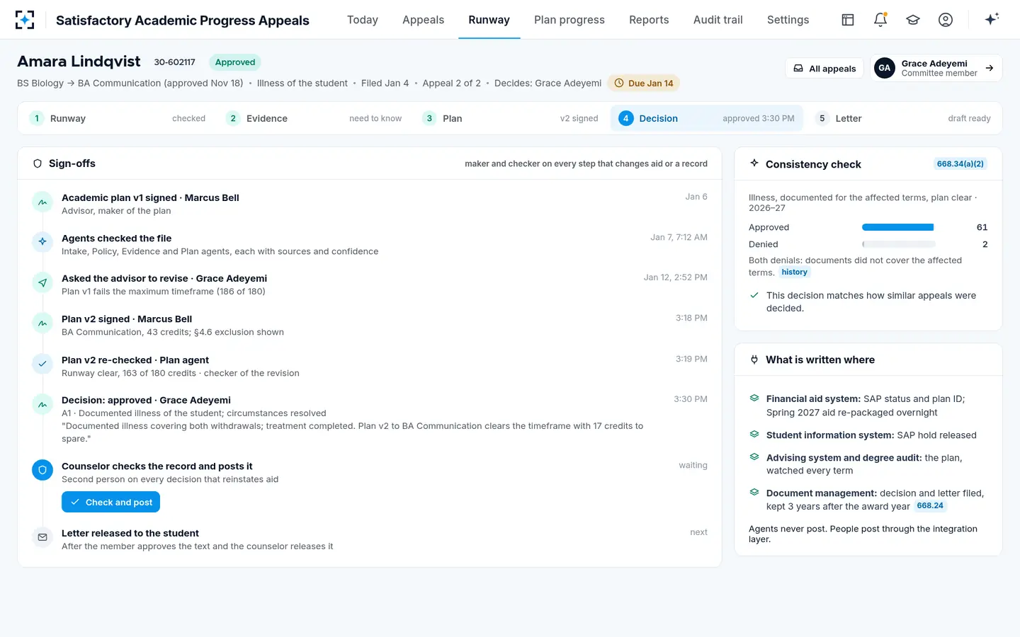The width and height of the screenshot is (1020, 637).
Task: Click the app logo icon
Action: (25, 20)
